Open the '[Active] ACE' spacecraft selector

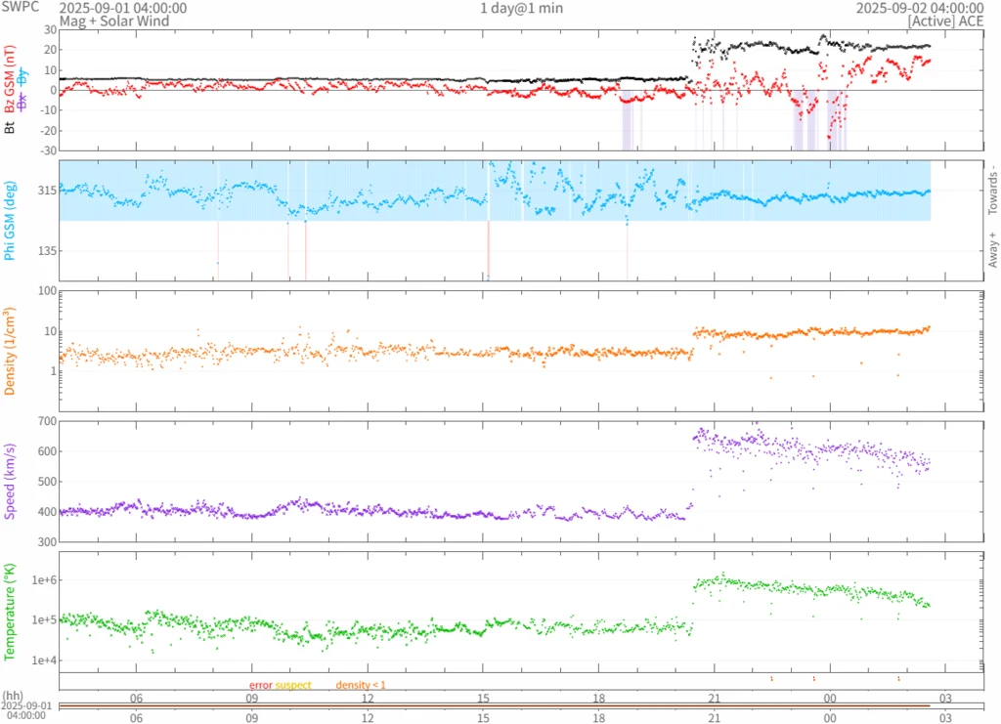pyautogui.click(x=945, y=21)
